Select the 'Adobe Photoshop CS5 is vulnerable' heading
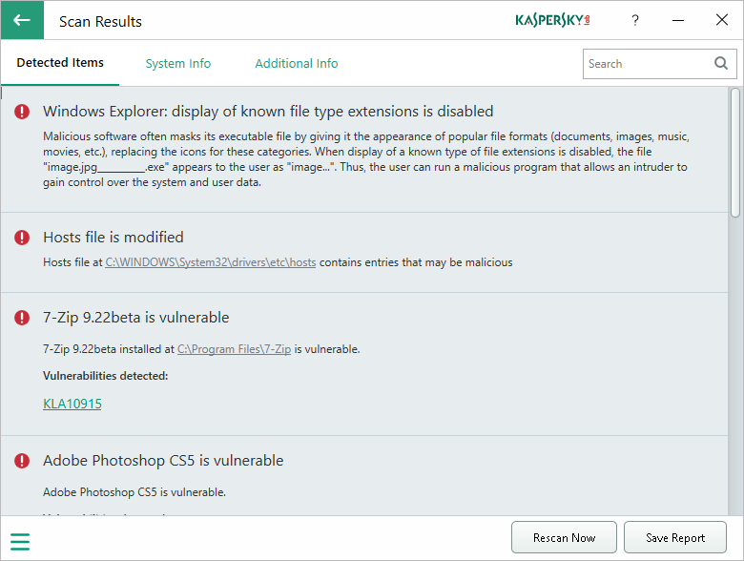Screen dimensions: 744x561 tap(163, 461)
